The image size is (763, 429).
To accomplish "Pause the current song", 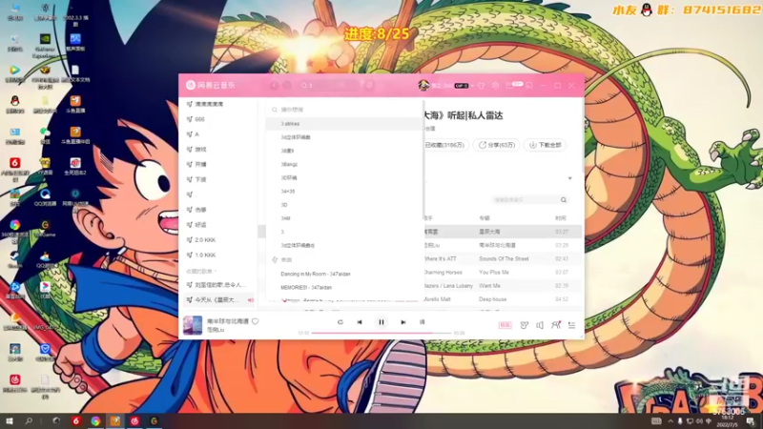I will click(x=381, y=322).
